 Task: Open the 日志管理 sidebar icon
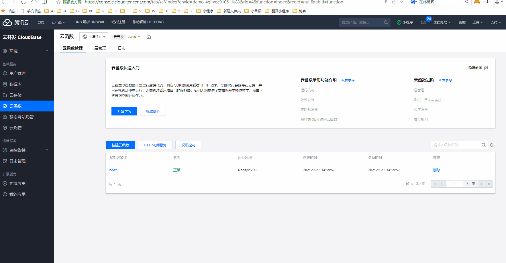(5, 161)
